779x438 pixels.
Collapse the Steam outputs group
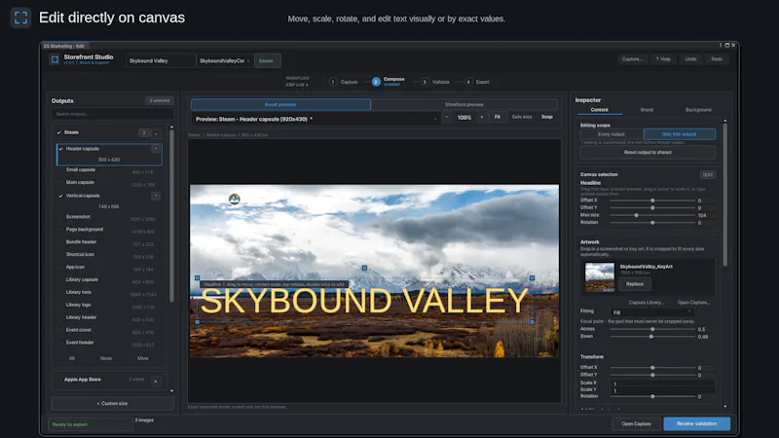pos(156,133)
